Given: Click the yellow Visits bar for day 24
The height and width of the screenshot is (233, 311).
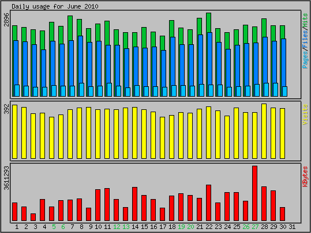Looking at the screenshot, I should 227,137.
